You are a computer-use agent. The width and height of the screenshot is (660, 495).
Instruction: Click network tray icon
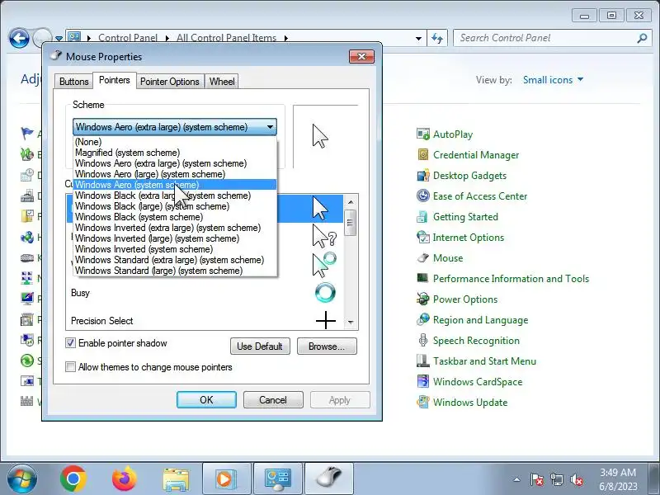[x=556, y=479]
